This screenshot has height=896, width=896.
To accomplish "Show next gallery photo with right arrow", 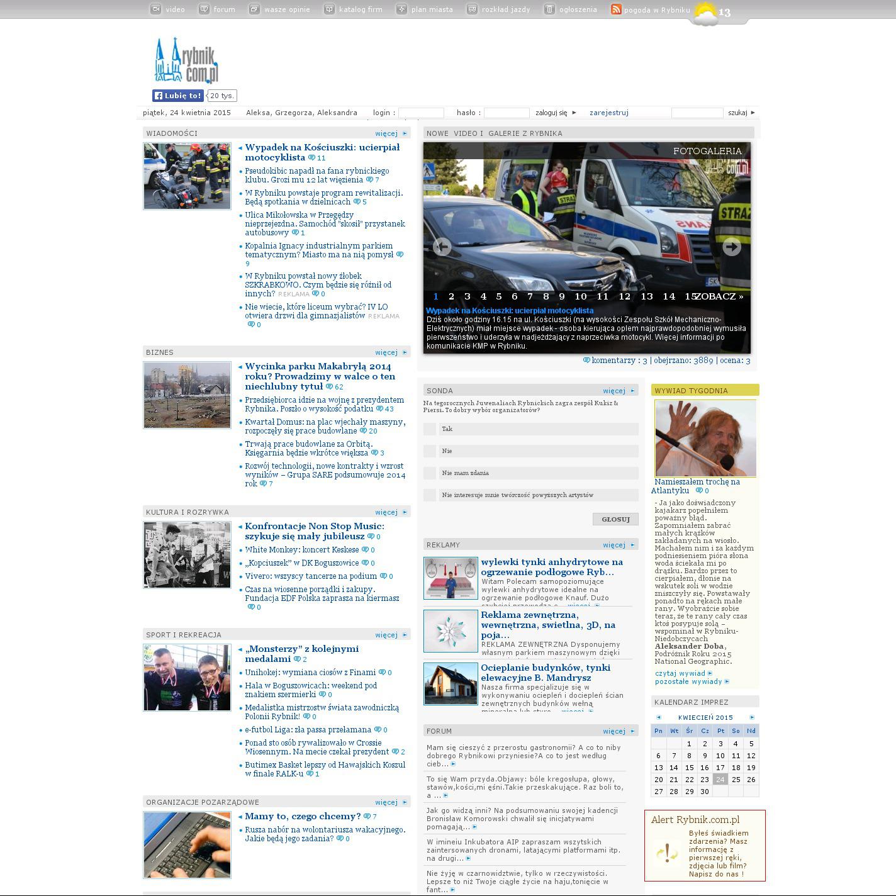I will click(x=731, y=247).
